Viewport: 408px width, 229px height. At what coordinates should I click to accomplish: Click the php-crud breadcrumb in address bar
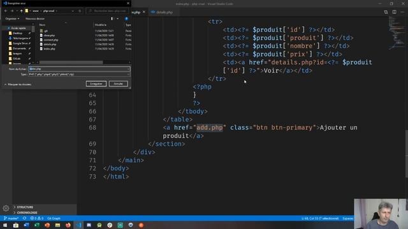point(49,11)
